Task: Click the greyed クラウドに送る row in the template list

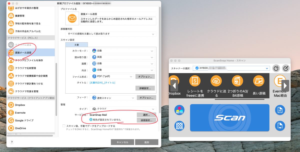Action: [30, 45]
